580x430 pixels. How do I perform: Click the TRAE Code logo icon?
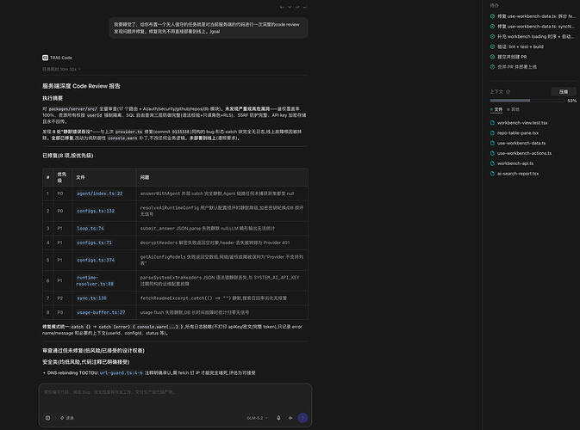pos(45,58)
